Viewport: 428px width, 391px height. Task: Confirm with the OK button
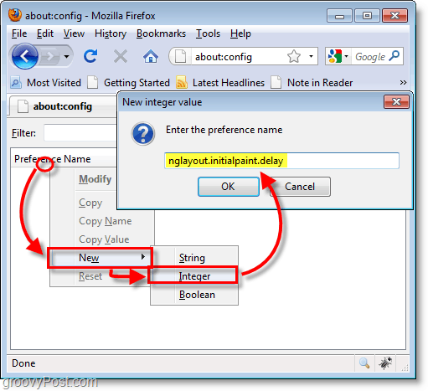[228, 187]
